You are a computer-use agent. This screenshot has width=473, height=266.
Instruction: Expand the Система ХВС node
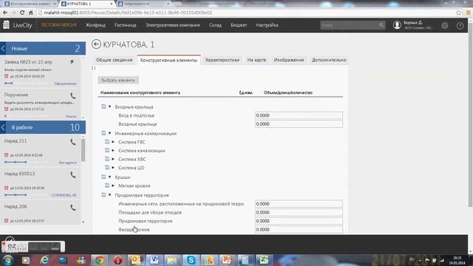113,159
